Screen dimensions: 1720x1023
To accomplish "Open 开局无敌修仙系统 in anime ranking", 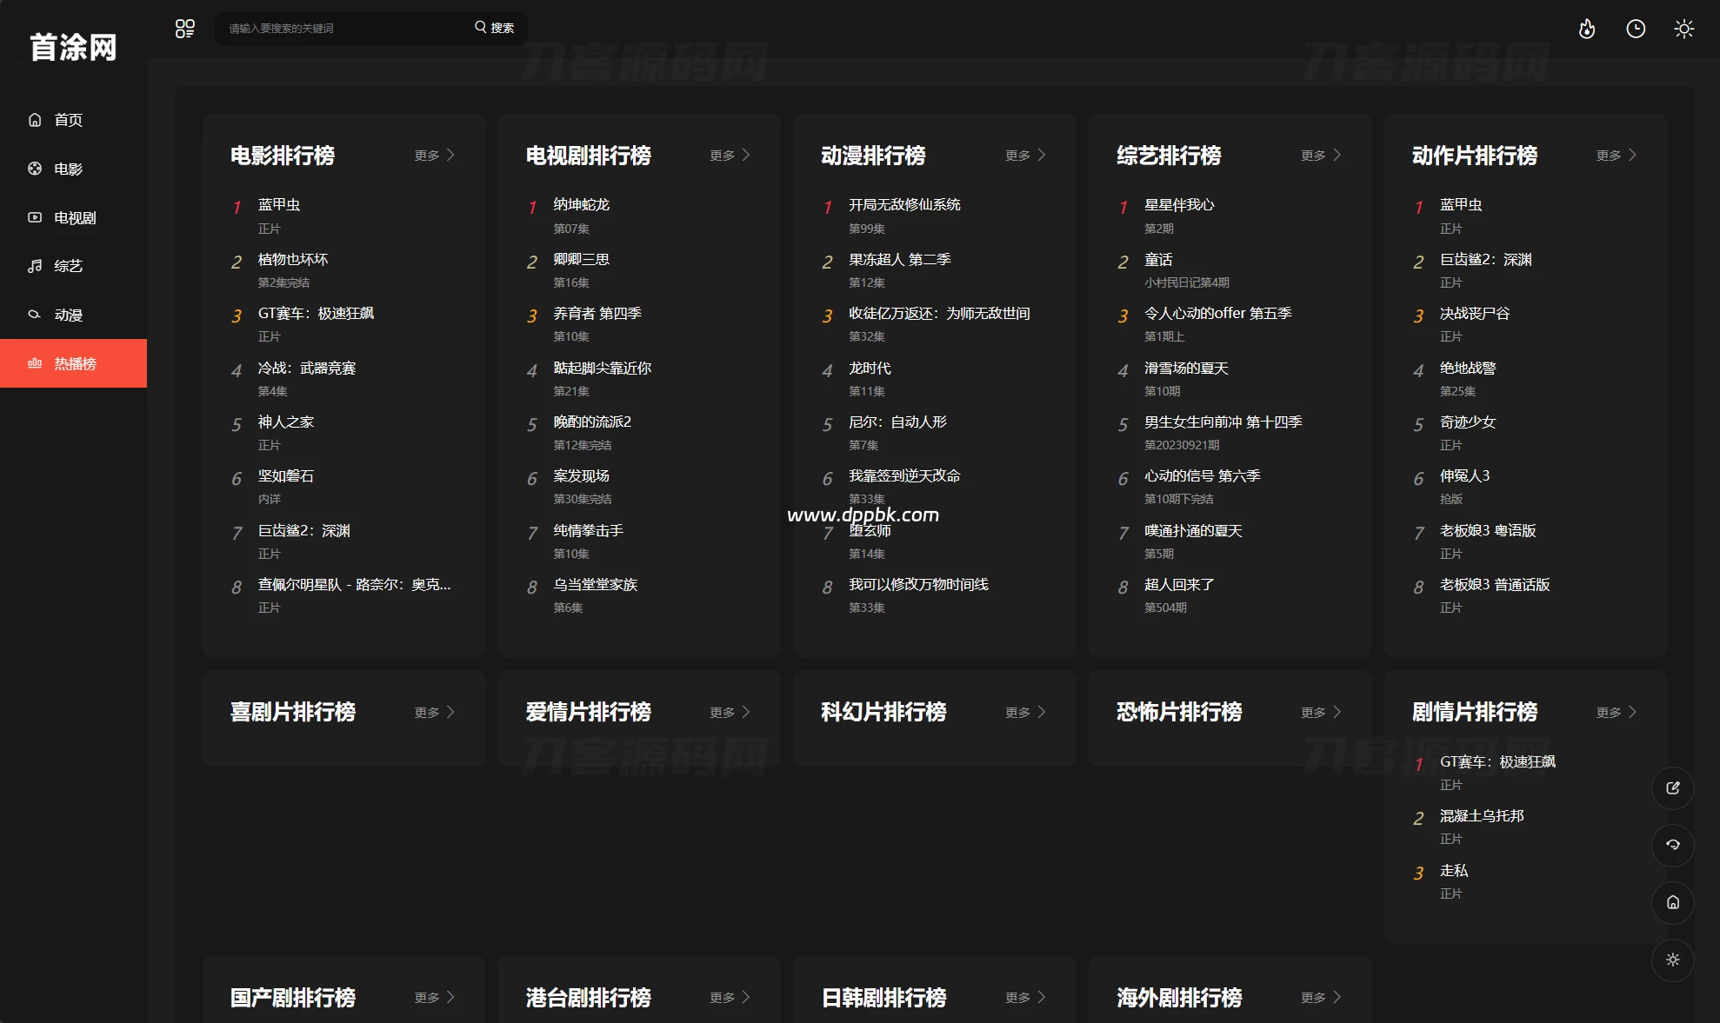I will tap(905, 205).
